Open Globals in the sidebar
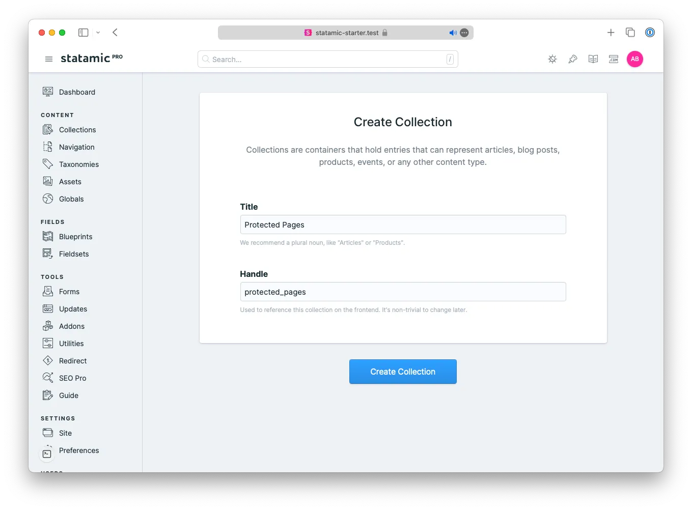692x510 pixels. (x=71, y=199)
